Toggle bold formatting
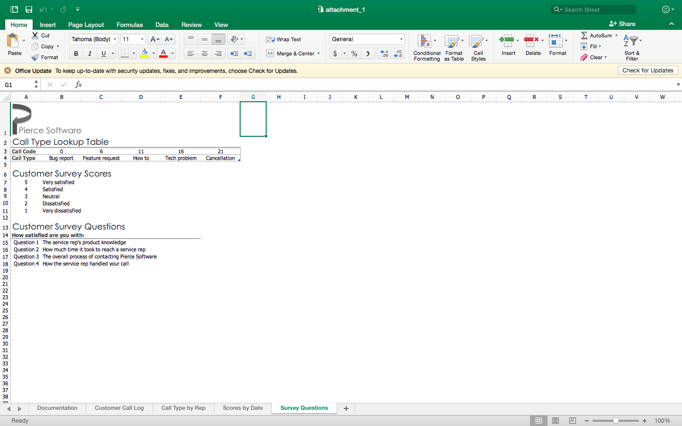The image size is (682, 426). pos(75,53)
